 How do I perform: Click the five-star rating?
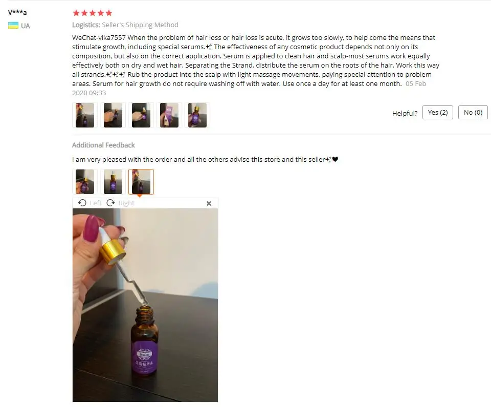tap(93, 13)
